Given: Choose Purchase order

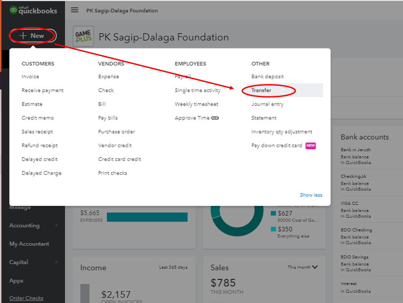Looking at the screenshot, I should click(x=116, y=132).
